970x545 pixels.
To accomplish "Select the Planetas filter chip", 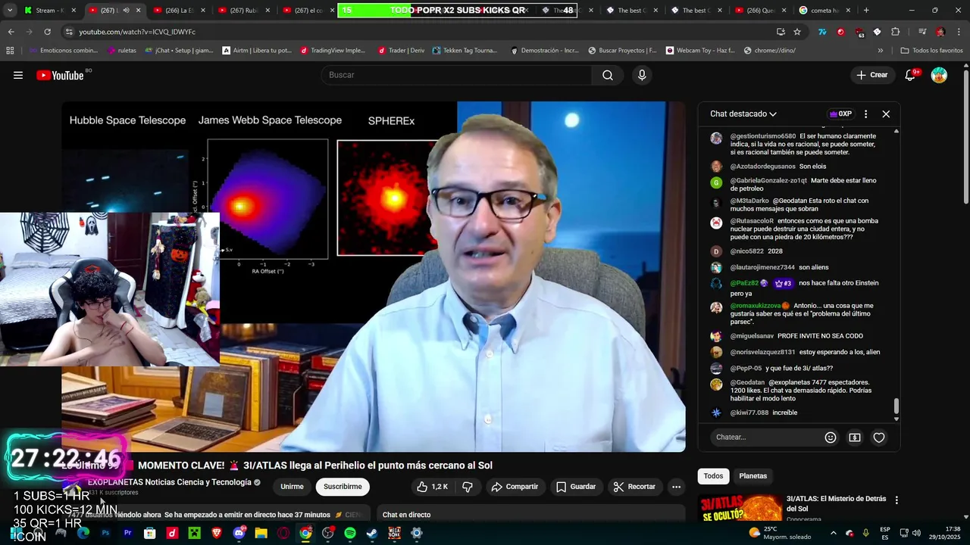I will (x=753, y=476).
